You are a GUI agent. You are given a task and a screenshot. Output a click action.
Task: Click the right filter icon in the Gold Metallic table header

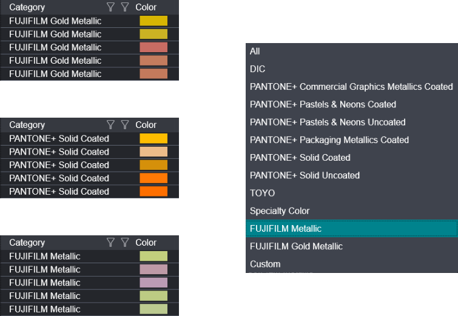click(125, 7)
